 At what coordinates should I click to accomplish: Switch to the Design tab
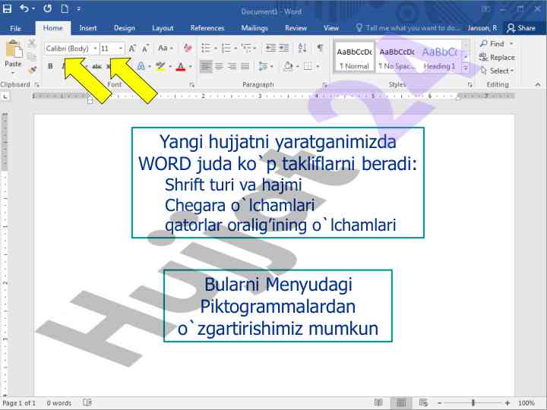(x=125, y=28)
